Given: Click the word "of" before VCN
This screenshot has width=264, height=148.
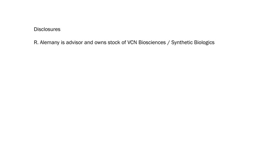Looking at the screenshot, I should point(124,42).
